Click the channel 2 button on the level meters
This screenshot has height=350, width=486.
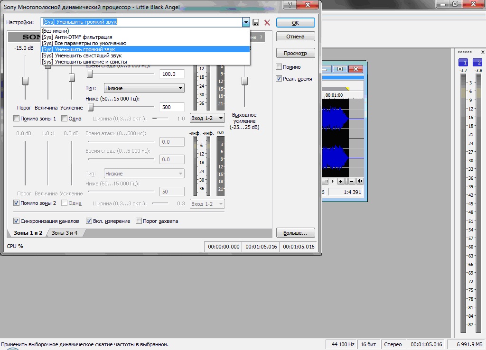pos(477,63)
